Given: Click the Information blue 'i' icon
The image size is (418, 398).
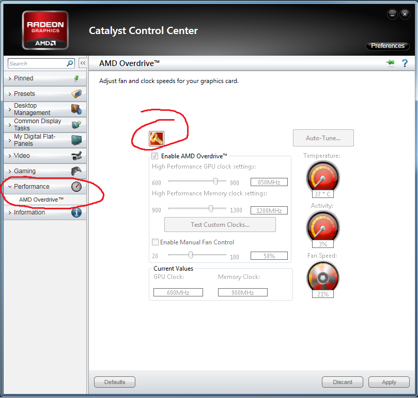Looking at the screenshot, I should click(x=76, y=212).
